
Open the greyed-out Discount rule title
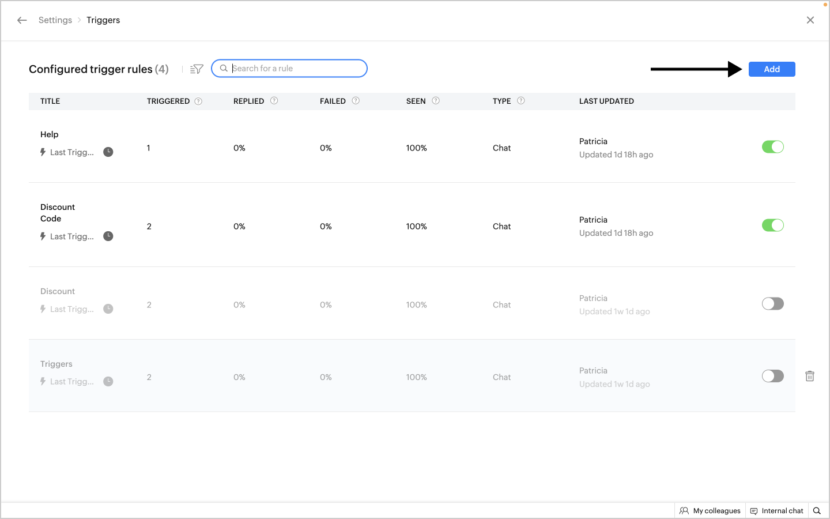click(58, 291)
